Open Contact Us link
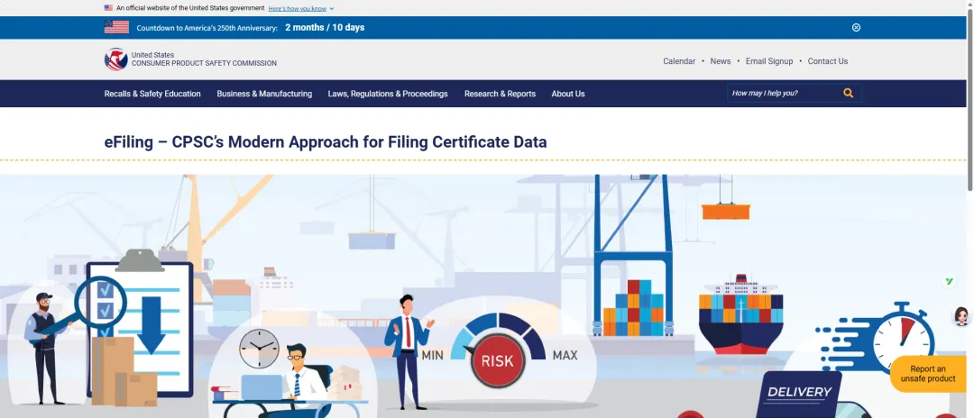Viewport: 974px width, 418px height. [827, 61]
